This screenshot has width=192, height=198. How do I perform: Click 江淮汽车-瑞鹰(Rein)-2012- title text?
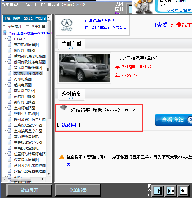point(104,110)
